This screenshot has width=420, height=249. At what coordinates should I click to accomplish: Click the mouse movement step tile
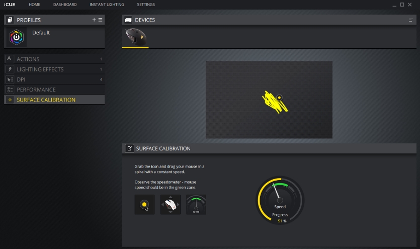point(171,205)
